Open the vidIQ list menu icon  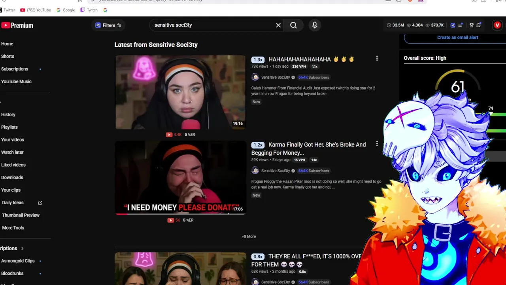(x=460, y=25)
